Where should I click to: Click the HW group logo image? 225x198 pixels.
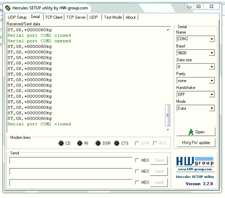point(195,161)
